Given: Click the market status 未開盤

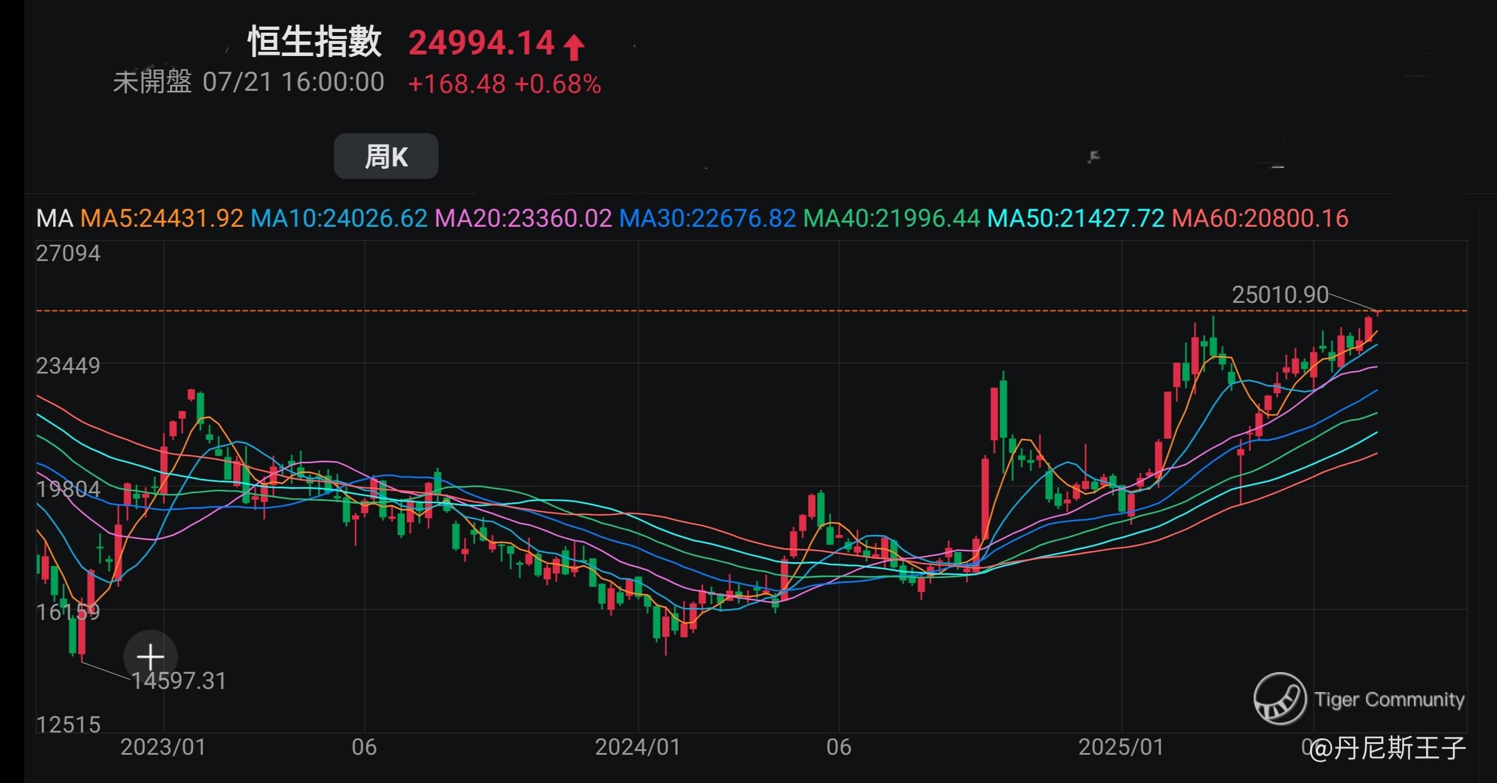Looking at the screenshot, I should (x=152, y=82).
